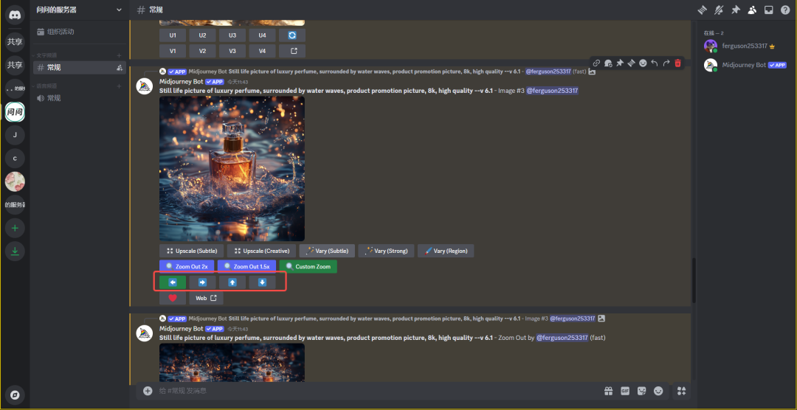Open the external link button beside V4

pyautogui.click(x=292, y=51)
